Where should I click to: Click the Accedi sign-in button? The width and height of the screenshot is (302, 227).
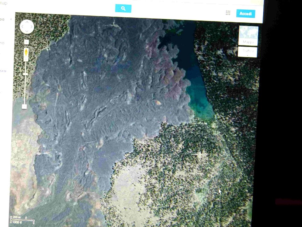coord(246,14)
